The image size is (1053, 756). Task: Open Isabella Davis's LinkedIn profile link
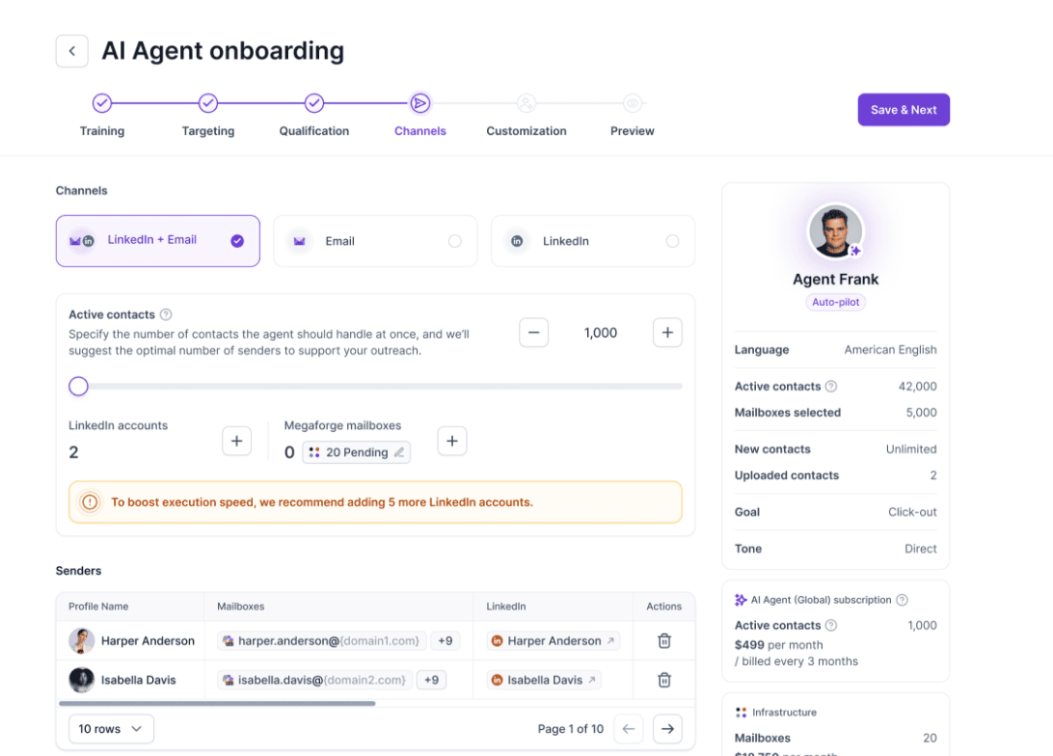tap(543, 680)
